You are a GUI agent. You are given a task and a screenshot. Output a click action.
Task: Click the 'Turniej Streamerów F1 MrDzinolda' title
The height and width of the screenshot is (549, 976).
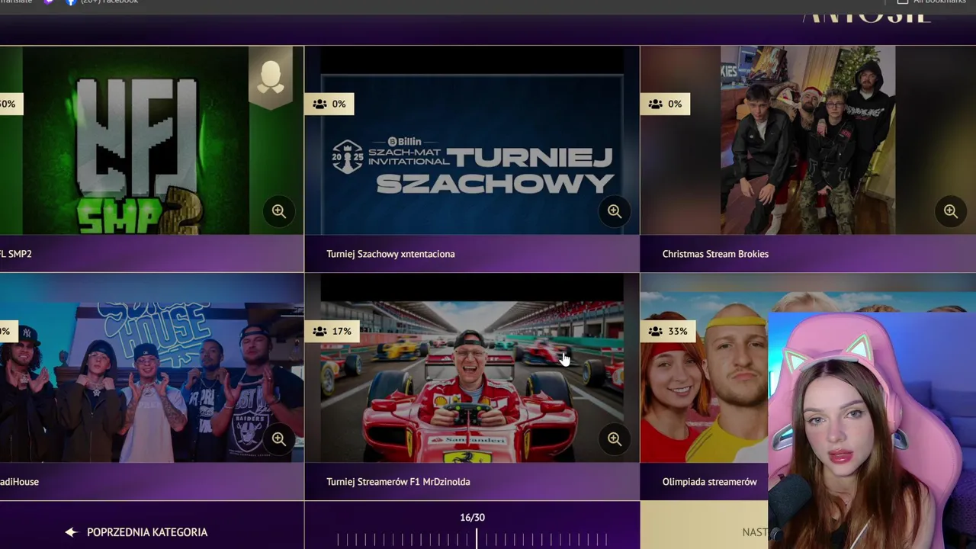398,482
